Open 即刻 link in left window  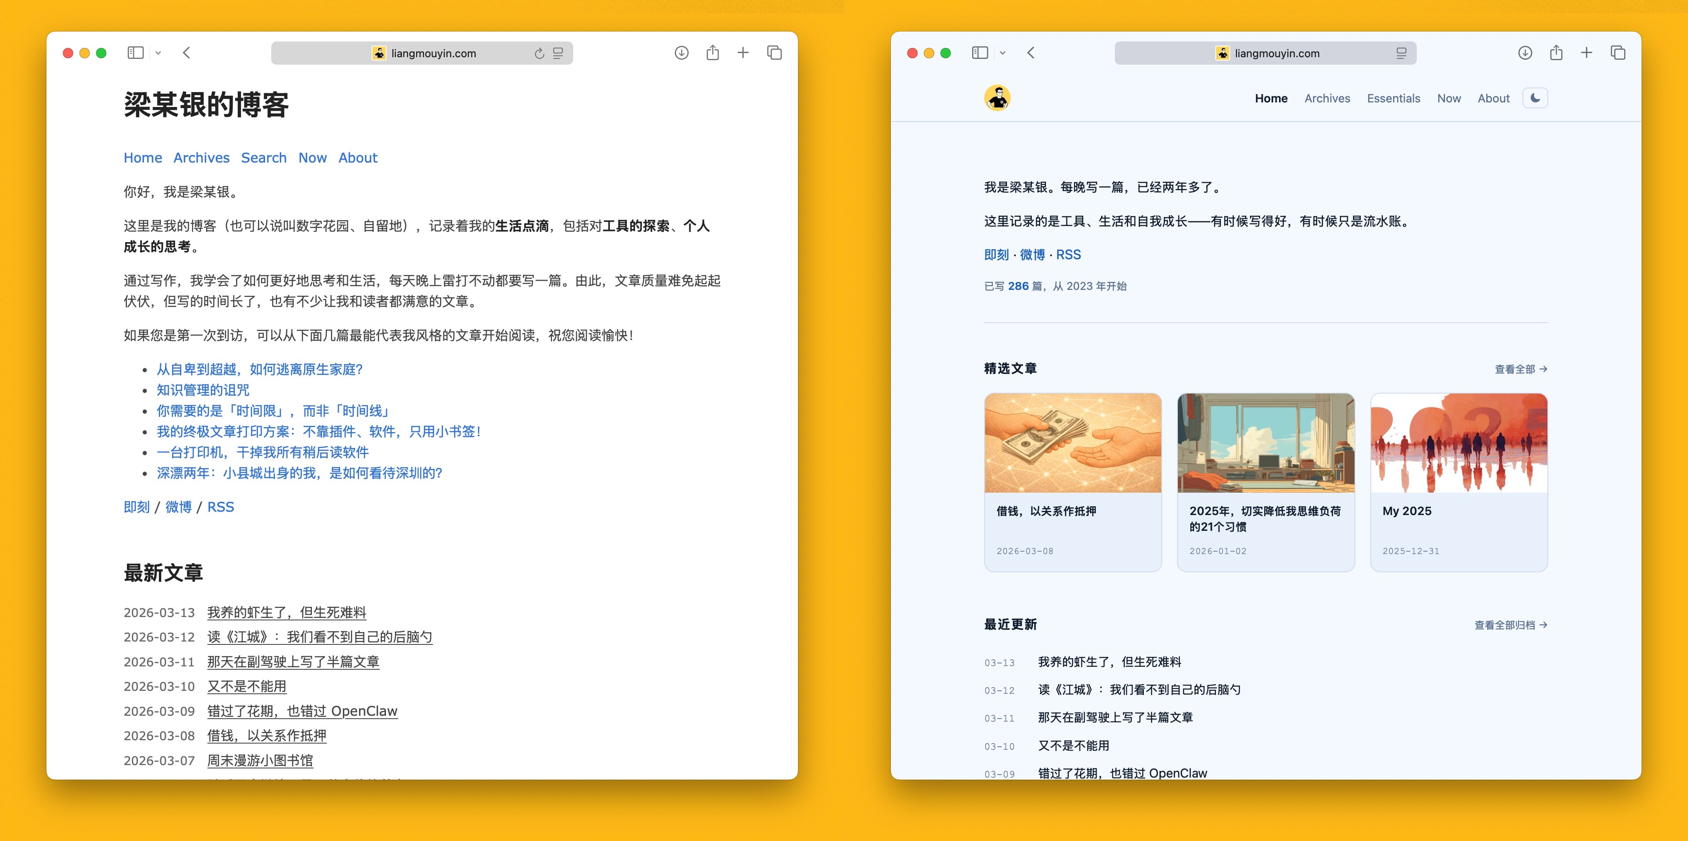point(137,507)
